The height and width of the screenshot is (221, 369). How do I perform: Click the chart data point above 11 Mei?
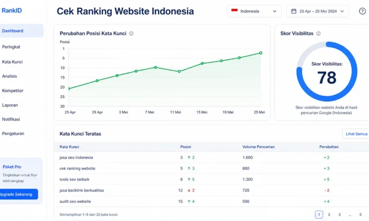pos(179,71)
